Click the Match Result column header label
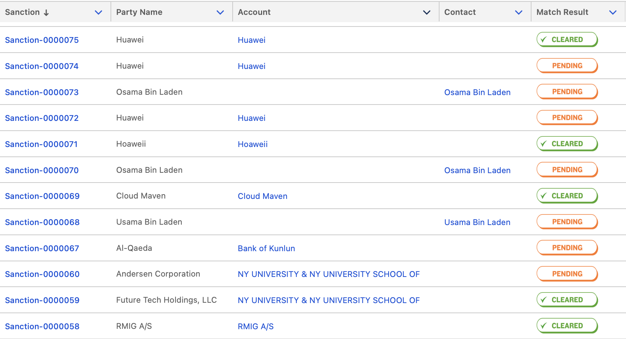The width and height of the screenshot is (626, 339). tap(562, 12)
